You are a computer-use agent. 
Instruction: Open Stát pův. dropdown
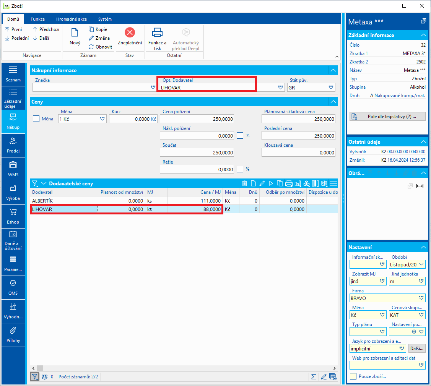331,88
